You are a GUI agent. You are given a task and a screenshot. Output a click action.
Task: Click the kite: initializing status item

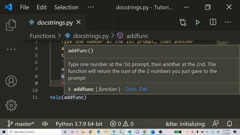[x=185, y=124]
